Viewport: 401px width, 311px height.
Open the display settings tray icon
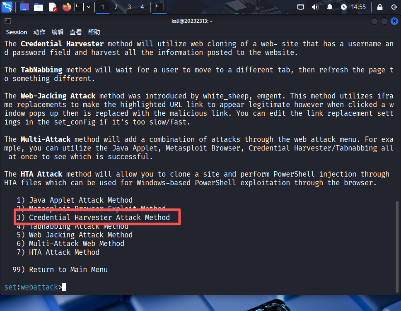pos(300,7)
